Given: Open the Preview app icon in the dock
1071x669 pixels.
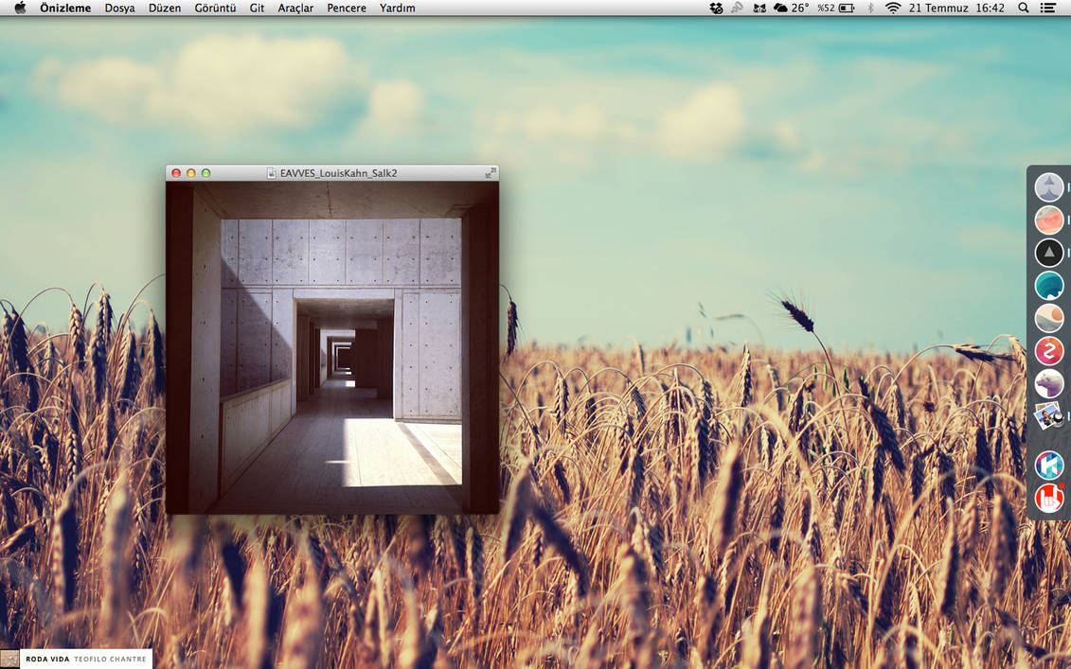Looking at the screenshot, I should click(x=1048, y=415).
